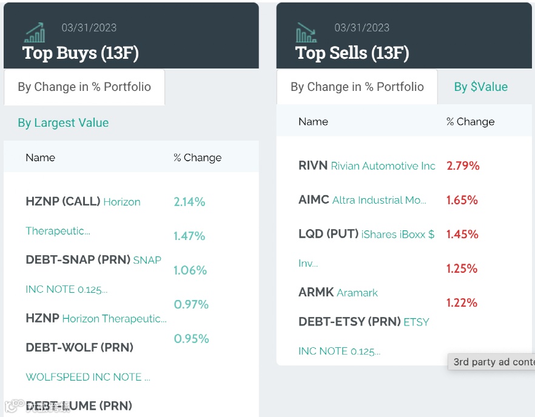
Task: Select Top Sells By Change in % Portfolio tab
Action: [357, 87]
